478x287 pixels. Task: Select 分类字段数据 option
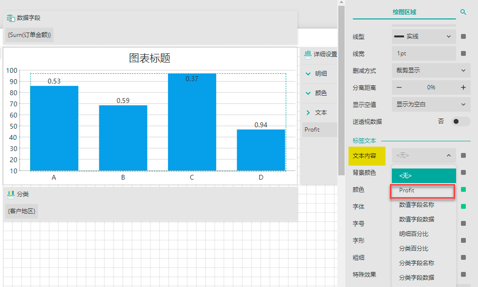click(x=424, y=278)
